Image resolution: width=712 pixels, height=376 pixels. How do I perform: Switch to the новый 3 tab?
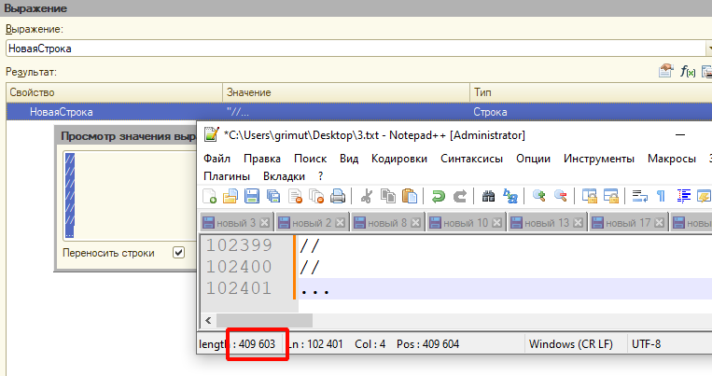[236, 223]
